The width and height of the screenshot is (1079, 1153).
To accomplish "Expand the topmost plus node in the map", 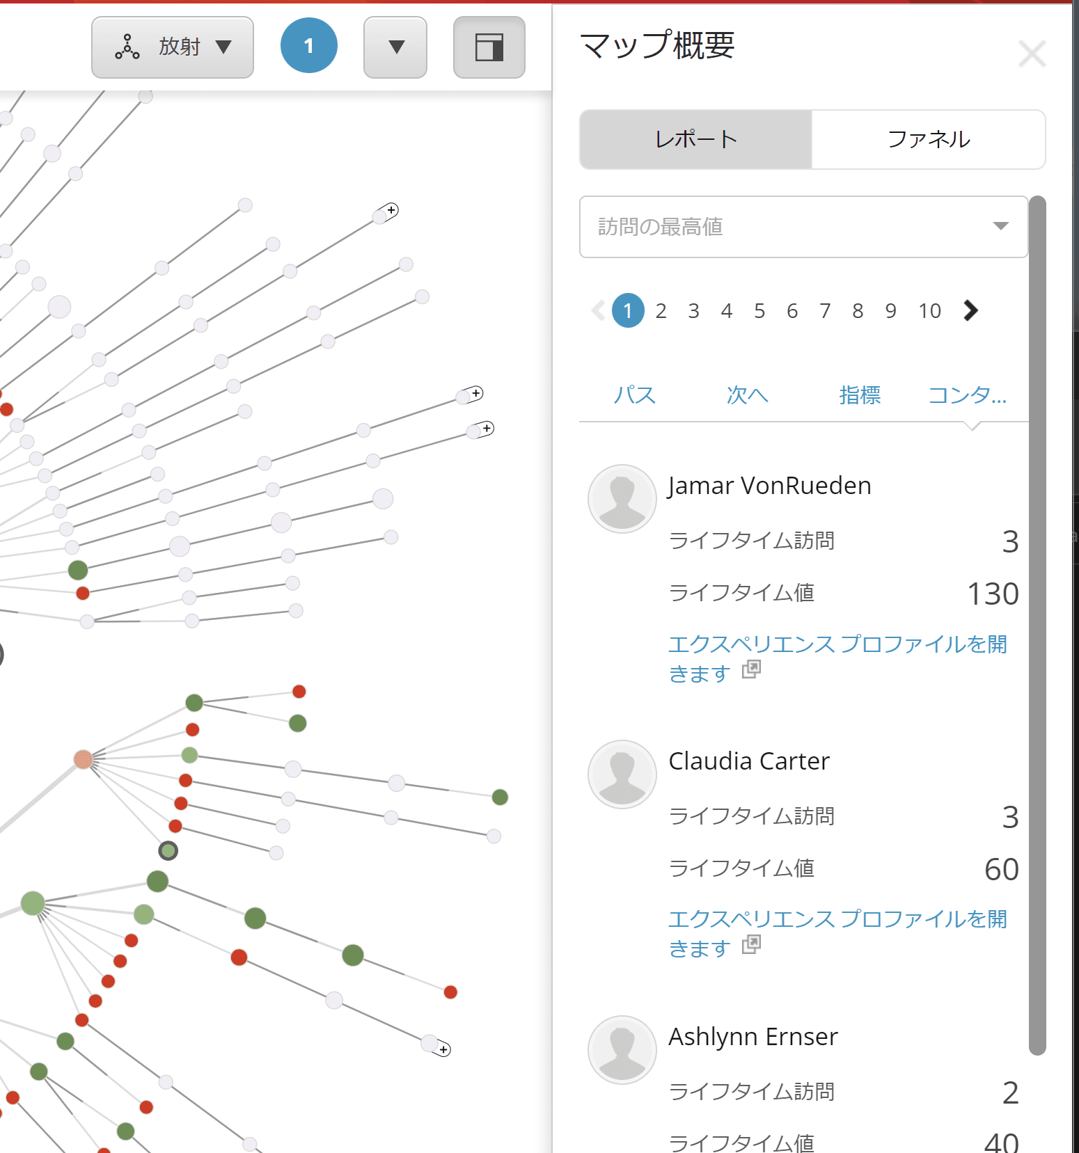I will [x=392, y=210].
